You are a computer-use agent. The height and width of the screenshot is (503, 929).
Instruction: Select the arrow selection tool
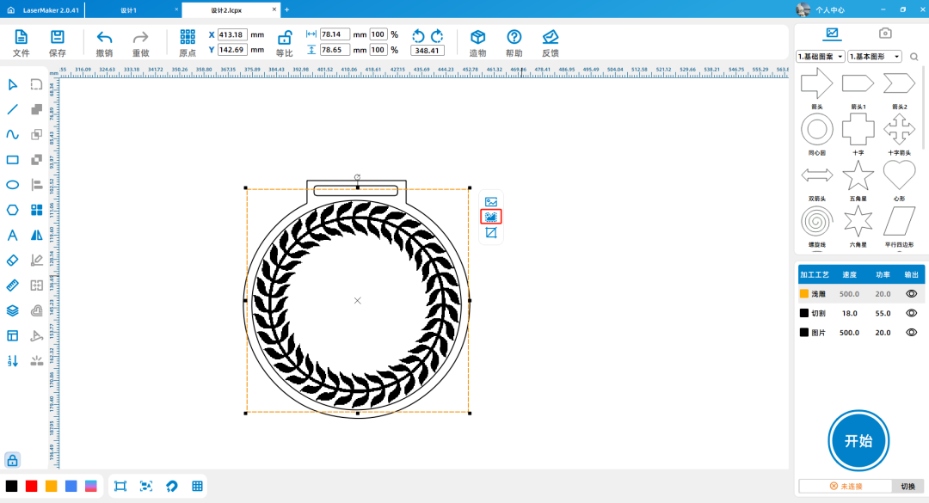(x=13, y=84)
